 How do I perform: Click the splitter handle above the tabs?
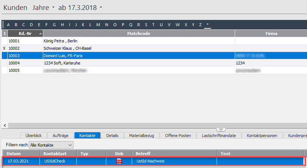[221, 129]
